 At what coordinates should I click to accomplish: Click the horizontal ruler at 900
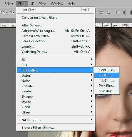(115, 26)
